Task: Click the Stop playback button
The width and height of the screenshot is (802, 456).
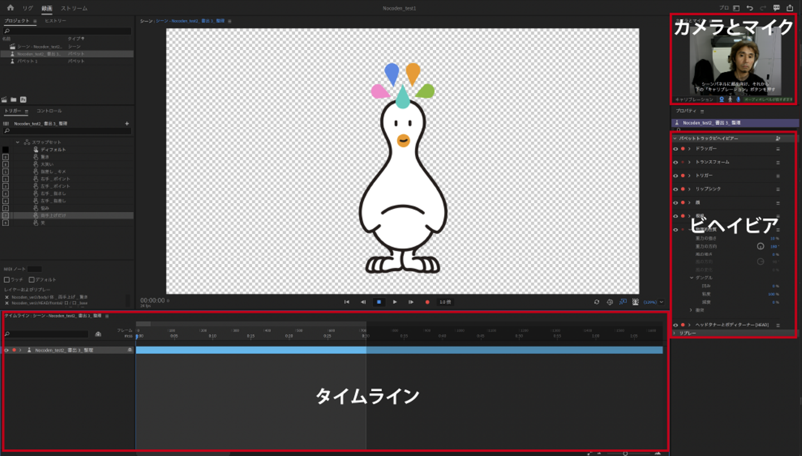Action: click(379, 302)
